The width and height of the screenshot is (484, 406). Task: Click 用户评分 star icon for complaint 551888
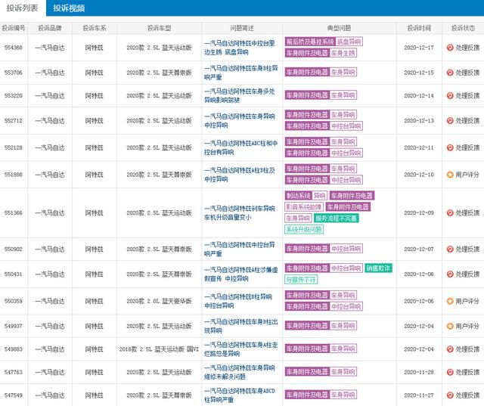tap(450, 175)
